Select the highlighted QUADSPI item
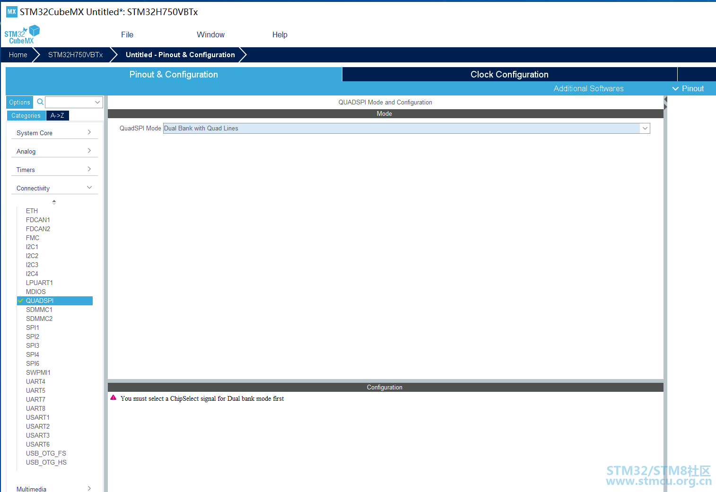Viewport: 716px width, 492px height. (x=55, y=301)
